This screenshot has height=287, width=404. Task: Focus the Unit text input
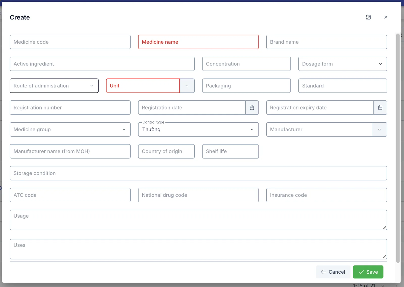point(143,86)
